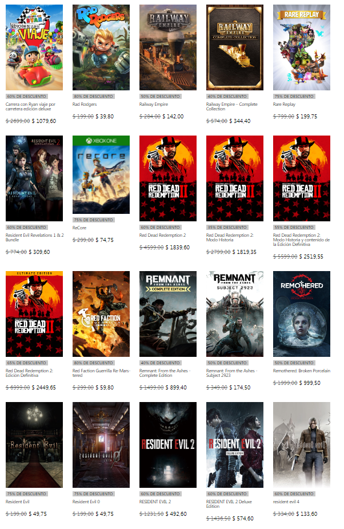Click the Resident Evil Revelations 1 & 2 Bundle title
344x529 pixels.
coord(34,237)
